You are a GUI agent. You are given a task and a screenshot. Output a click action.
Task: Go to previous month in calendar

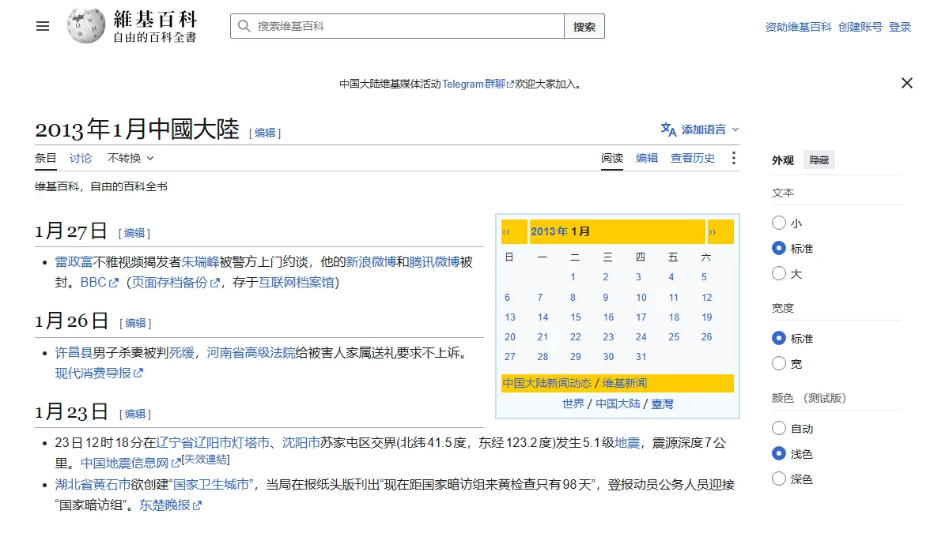(x=506, y=232)
